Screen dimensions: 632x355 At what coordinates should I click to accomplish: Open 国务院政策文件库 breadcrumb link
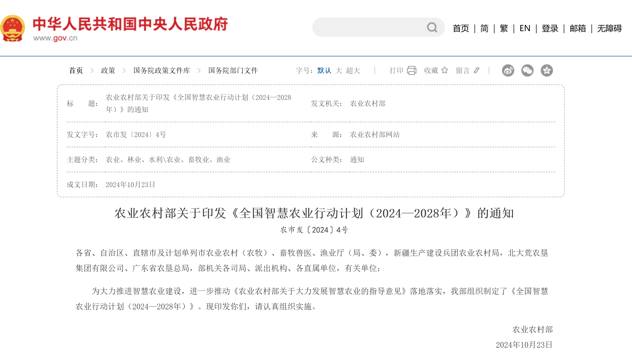coord(162,70)
